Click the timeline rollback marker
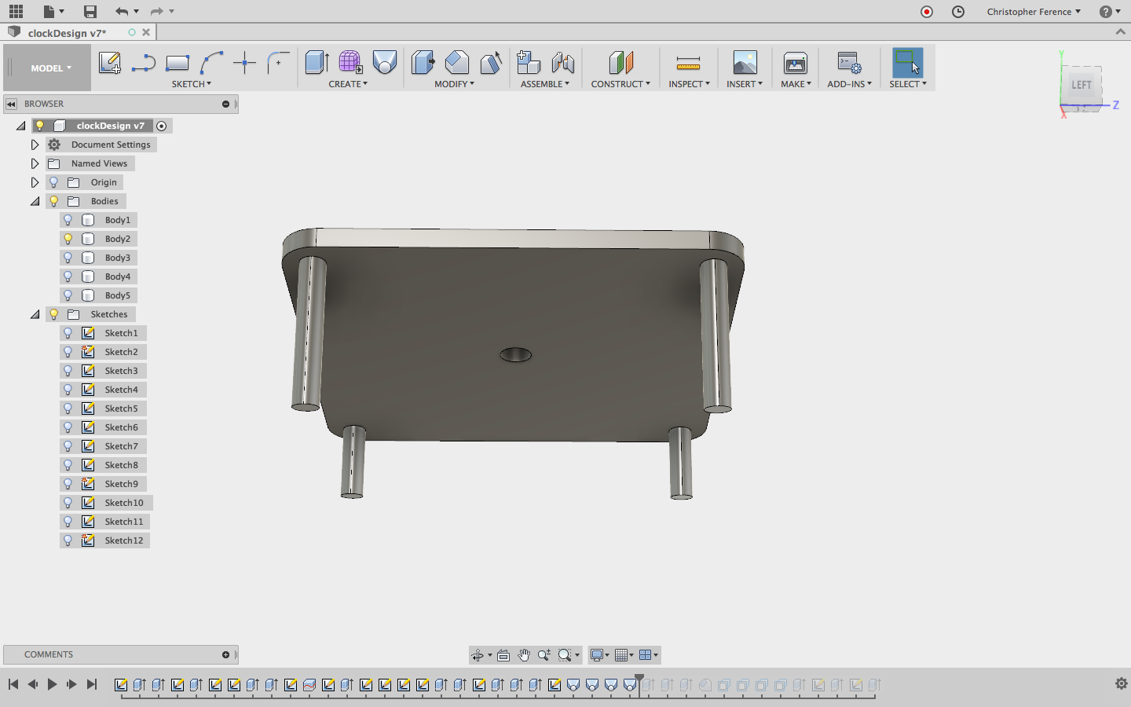 (639, 680)
